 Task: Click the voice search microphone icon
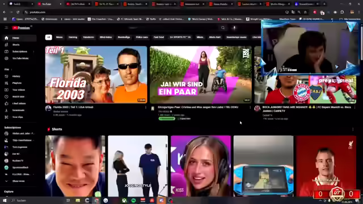pos(234,28)
